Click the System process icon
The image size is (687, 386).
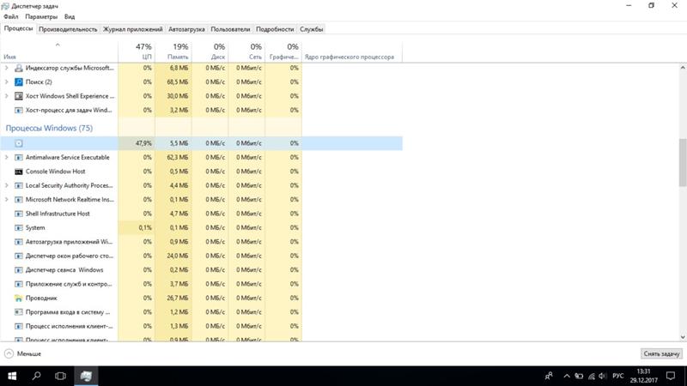[18, 227]
